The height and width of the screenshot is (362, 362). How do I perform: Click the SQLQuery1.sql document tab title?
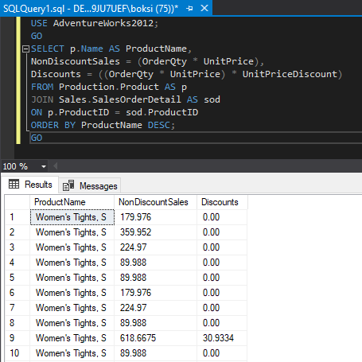coord(91,9)
